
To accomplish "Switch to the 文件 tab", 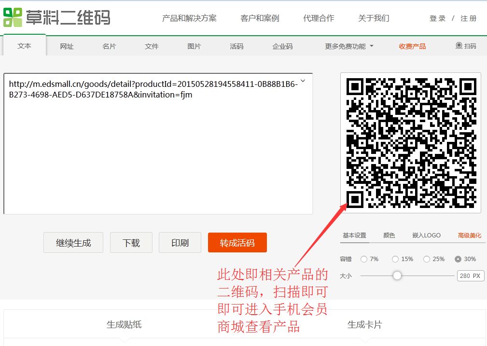I will coord(152,46).
